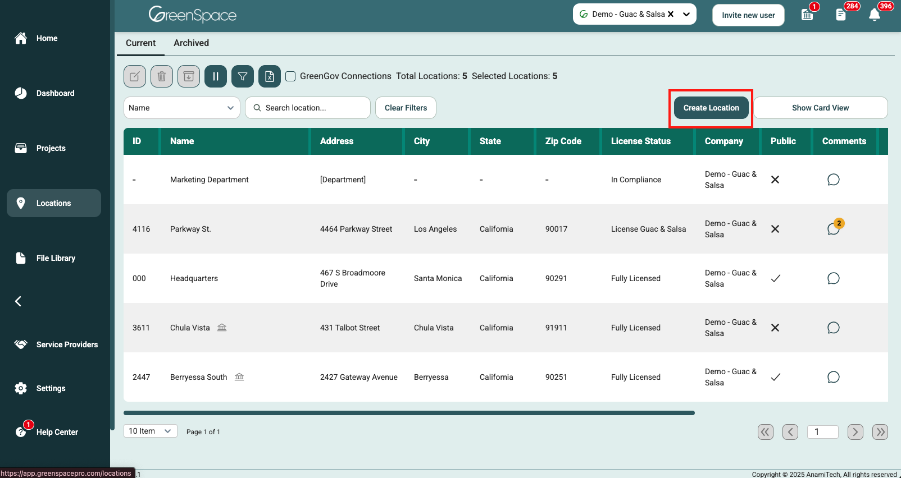The height and width of the screenshot is (478, 901).
Task: Toggle the Public X mark for Chula Vista
Action: [x=775, y=328]
